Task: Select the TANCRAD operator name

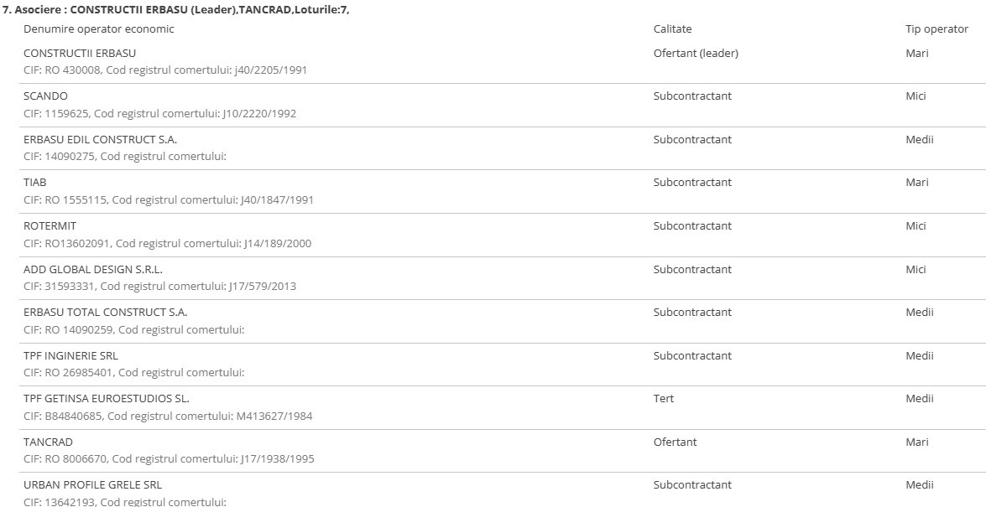Action: coord(48,442)
